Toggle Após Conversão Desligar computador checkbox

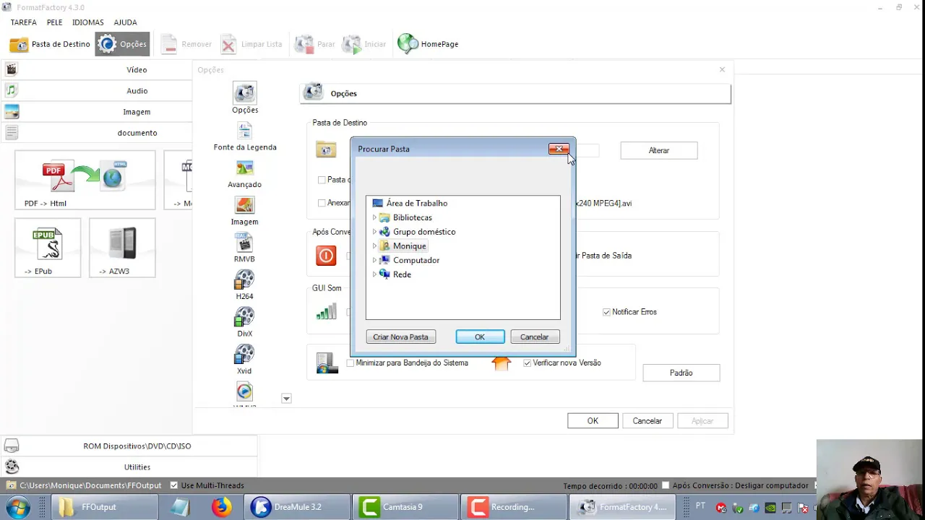(666, 485)
